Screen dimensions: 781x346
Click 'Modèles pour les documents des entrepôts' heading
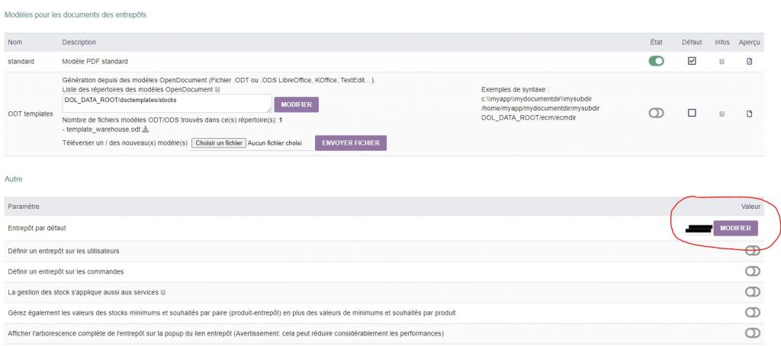pyautogui.click(x=76, y=15)
